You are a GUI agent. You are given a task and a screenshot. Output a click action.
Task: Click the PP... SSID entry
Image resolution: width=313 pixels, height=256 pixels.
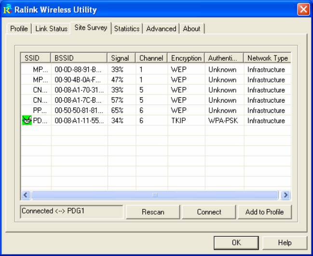point(41,110)
